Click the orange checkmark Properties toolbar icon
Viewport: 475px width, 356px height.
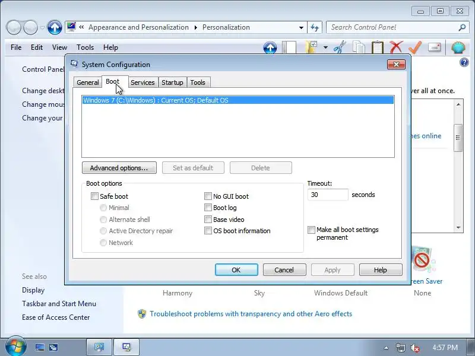tap(415, 47)
